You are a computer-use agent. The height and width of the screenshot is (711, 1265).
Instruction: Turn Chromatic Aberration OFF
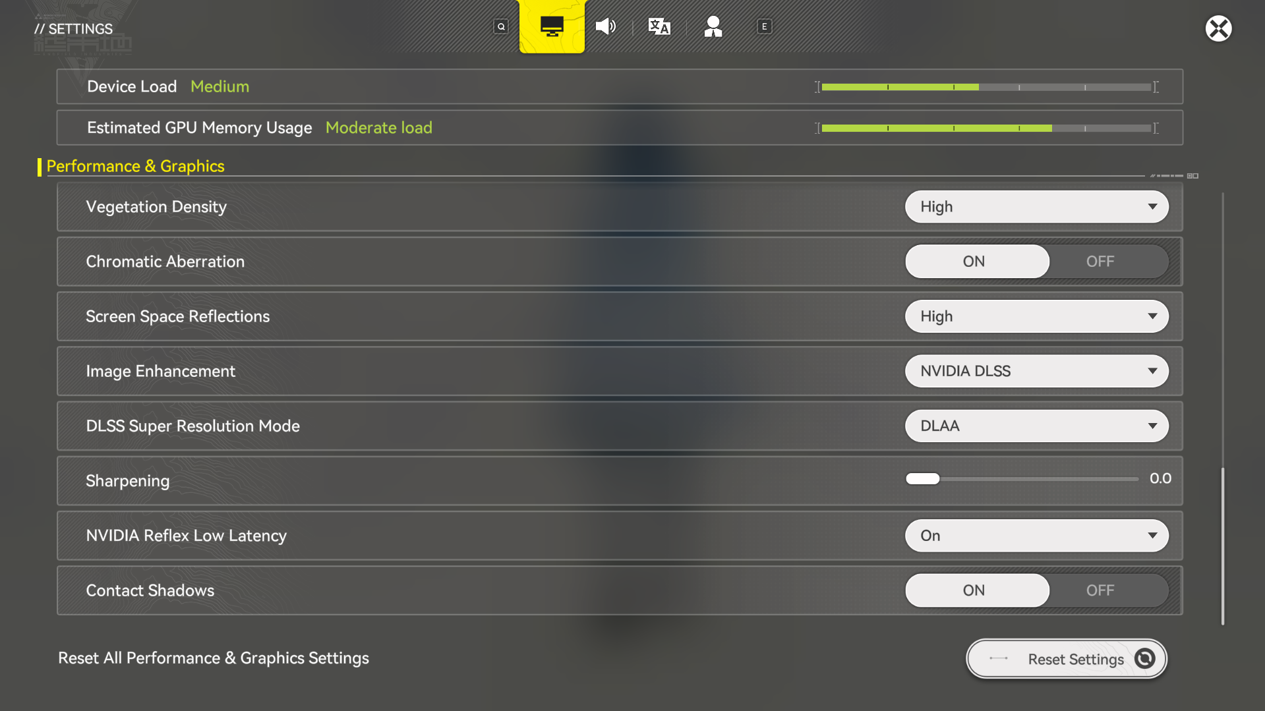1100,262
